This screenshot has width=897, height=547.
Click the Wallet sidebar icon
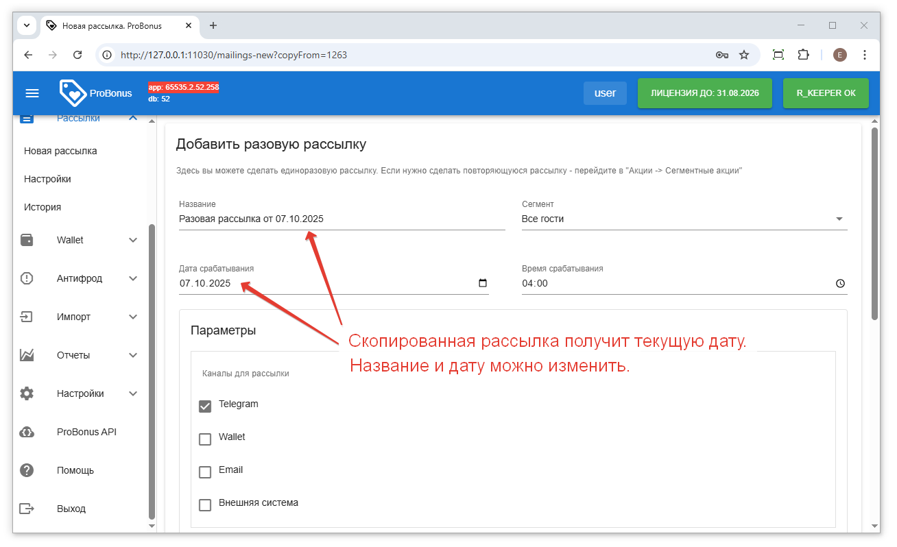pos(27,240)
